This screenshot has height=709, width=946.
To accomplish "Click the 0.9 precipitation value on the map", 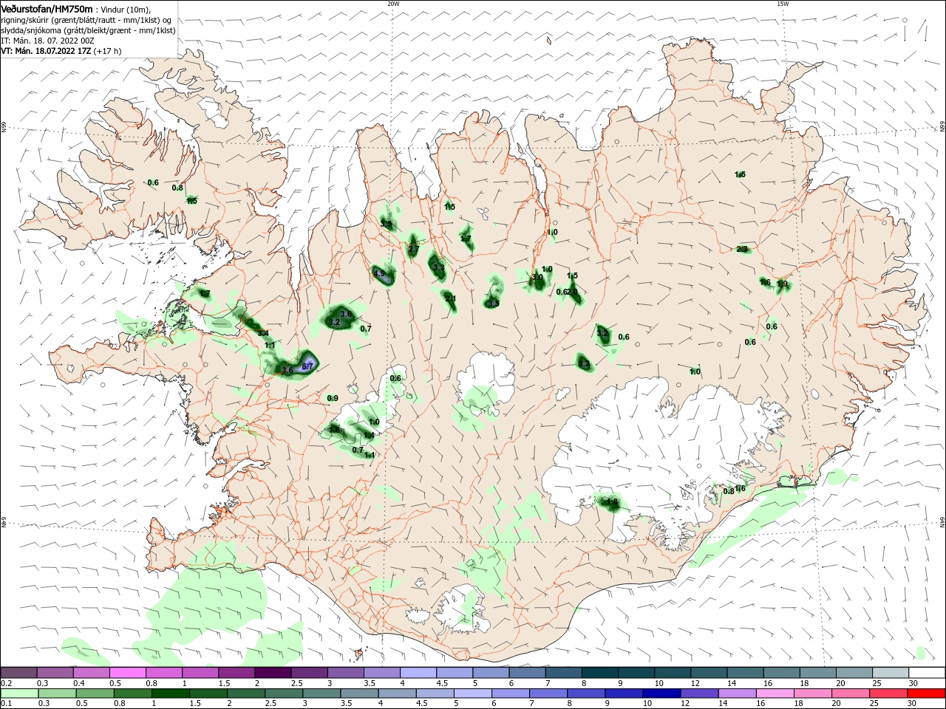I will pos(333,398).
